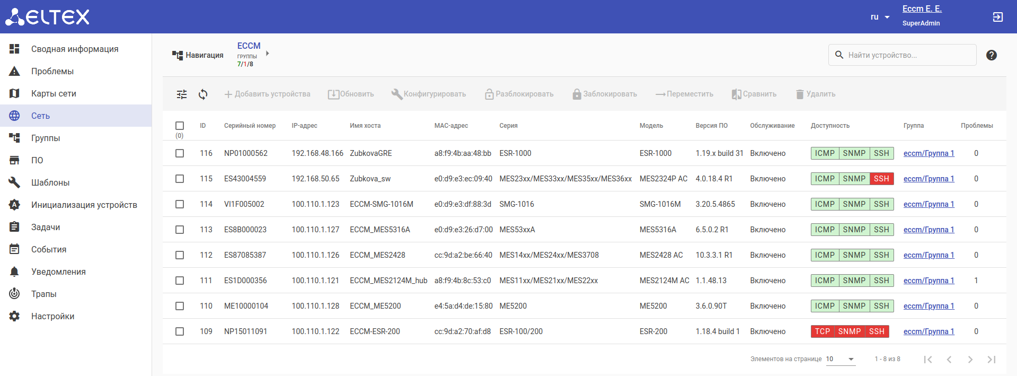Click the Навигация tree icon

(177, 55)
